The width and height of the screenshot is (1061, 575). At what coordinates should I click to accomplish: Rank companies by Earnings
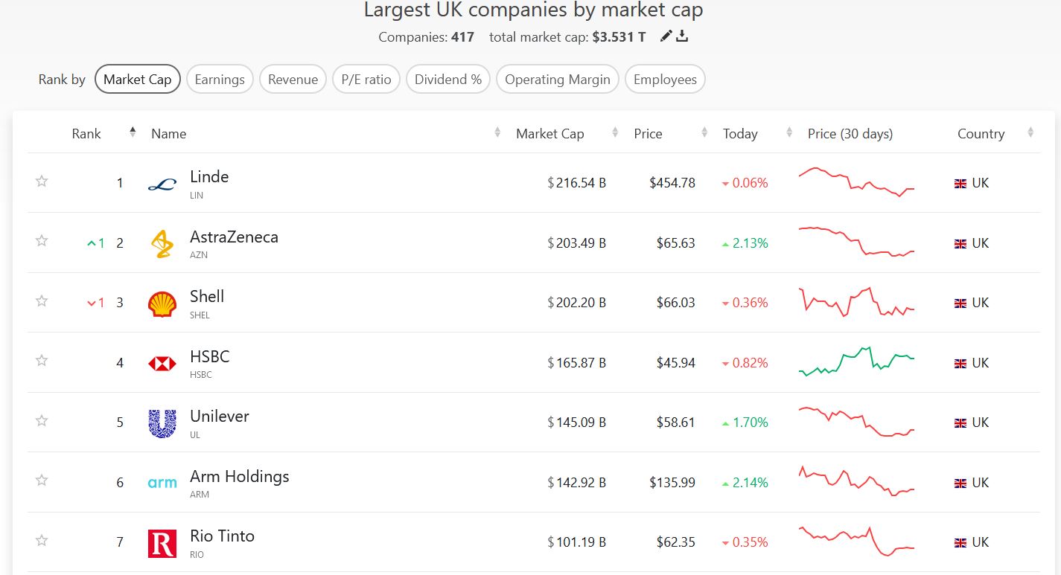(220, 80)
